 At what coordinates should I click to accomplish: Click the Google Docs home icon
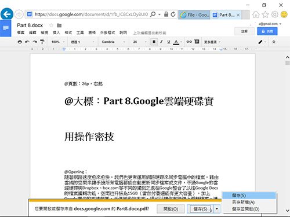[6, 28]
